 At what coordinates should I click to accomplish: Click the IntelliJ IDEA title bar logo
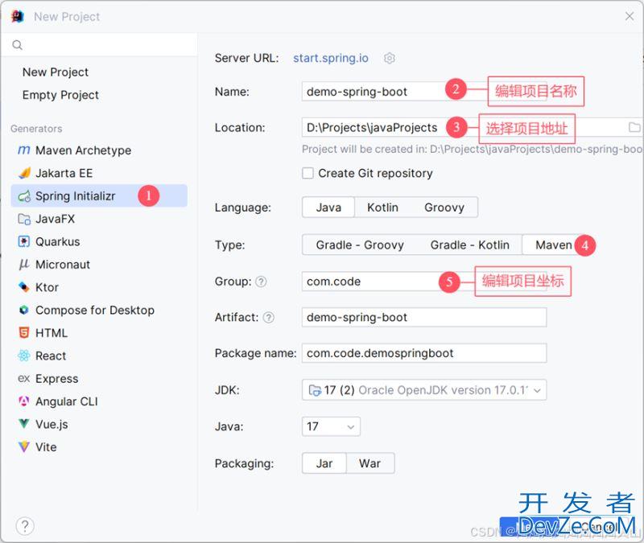coord(17,16)
